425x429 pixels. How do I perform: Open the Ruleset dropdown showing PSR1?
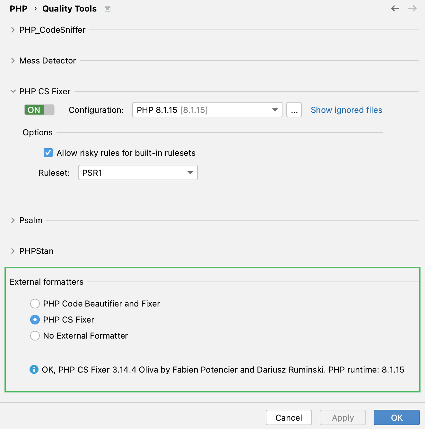pos(138,172)
